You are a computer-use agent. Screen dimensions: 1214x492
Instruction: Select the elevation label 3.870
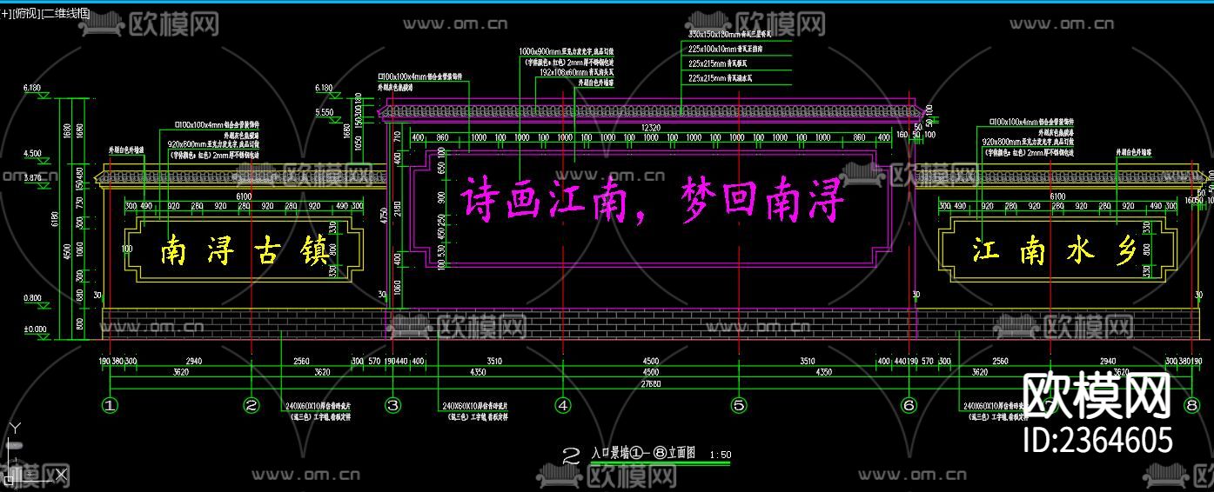pyautogui.click(x=33, y=177)
